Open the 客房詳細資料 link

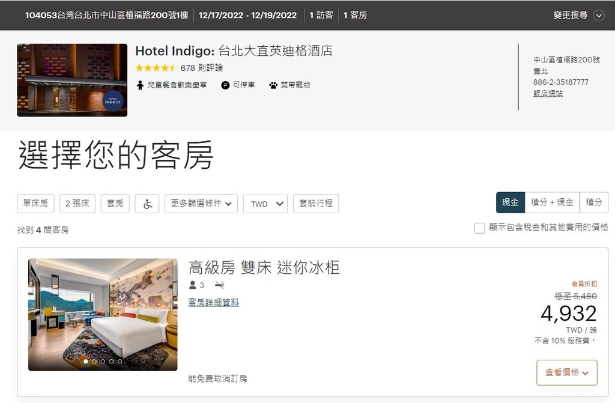coord(213,302)
